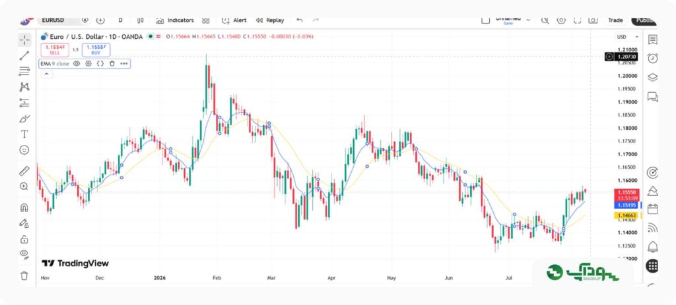Image resolution: width=676 pixels, height=305 pixels.
Task: Open the screener radar target icon
Action: pyautogui.click(x=652, y=173)
